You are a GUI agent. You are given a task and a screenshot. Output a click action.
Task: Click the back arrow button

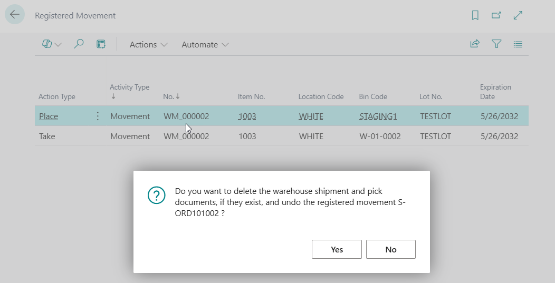[15, 15]
